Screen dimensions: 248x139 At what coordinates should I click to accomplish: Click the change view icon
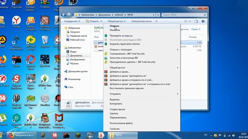pos(186,21)
